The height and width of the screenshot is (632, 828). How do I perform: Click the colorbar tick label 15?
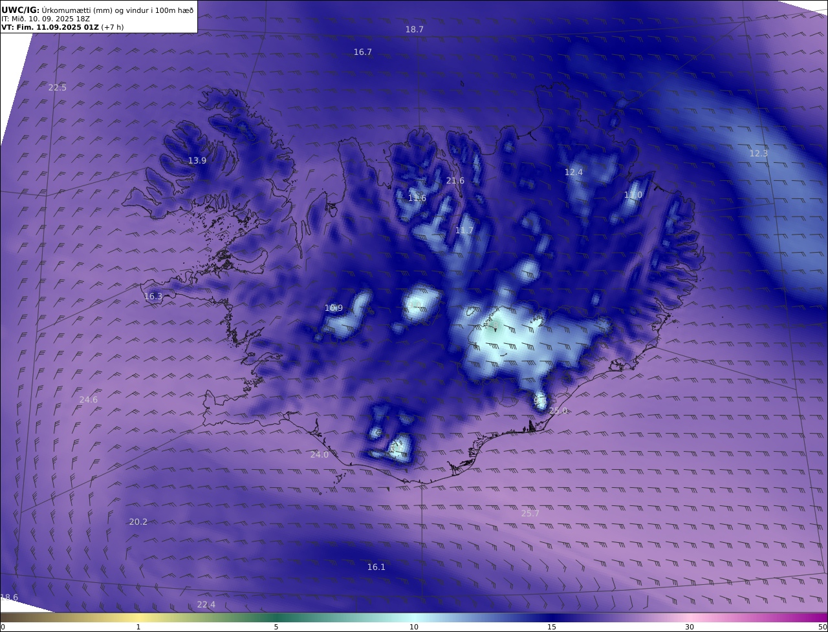click(x=552, y=627)
